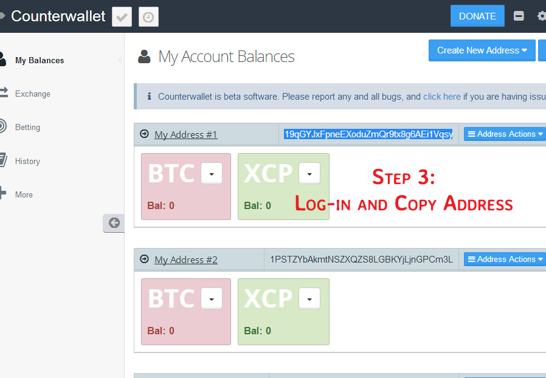546x378 pixels.
Task: Click the My Address #1 label link
Action: point(186,135)
